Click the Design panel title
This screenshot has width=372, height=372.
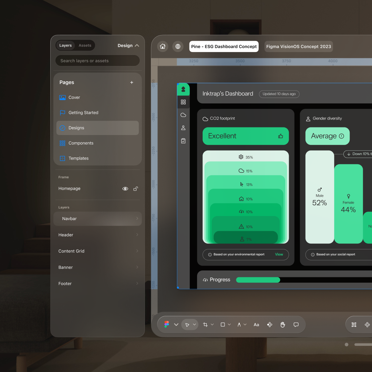125,45
